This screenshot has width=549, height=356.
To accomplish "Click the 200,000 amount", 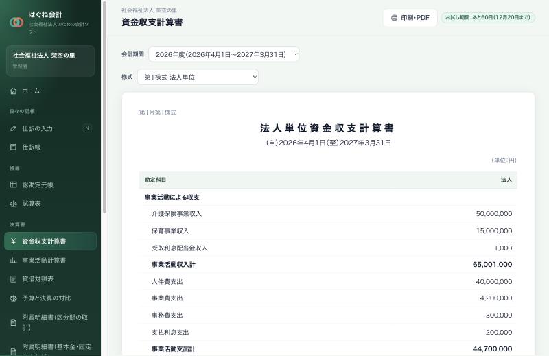I will click(x=499, y=333).
